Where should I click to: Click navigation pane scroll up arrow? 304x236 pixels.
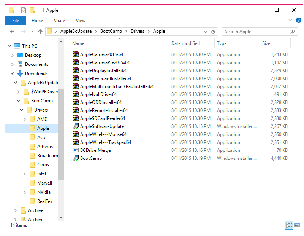[61, 42]
